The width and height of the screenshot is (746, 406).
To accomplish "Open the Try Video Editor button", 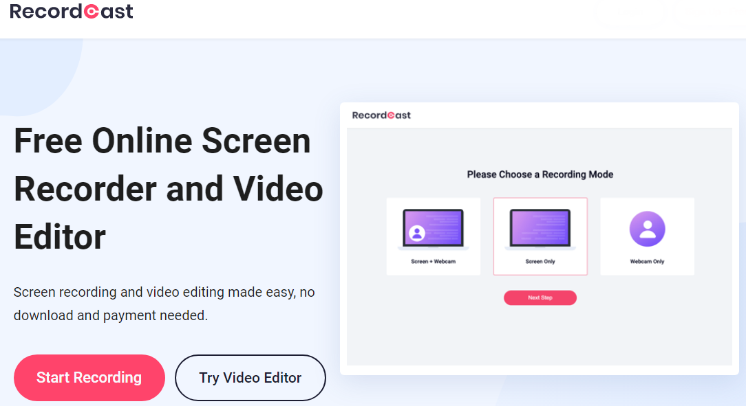I will 251,378.
